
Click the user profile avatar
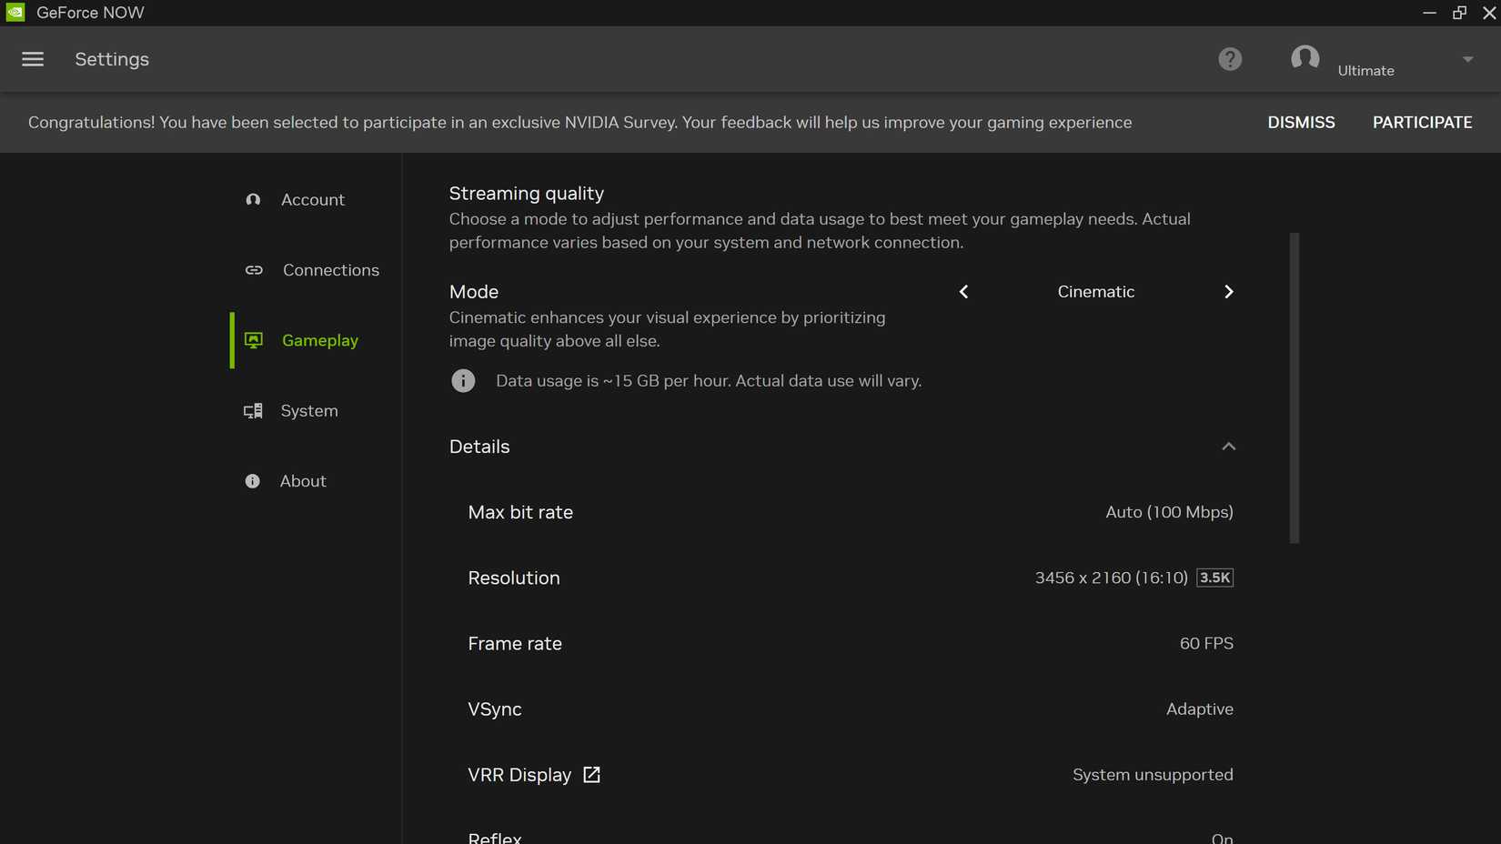pos(1305,58)
